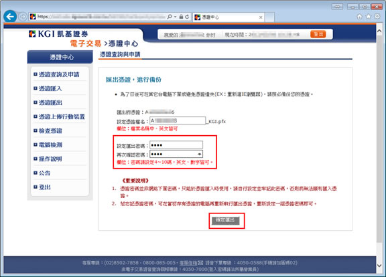The image size is (386, 277).
Task: Select 憑證上傳行動裝置 in the sidebar
Action: pos(62,116)
